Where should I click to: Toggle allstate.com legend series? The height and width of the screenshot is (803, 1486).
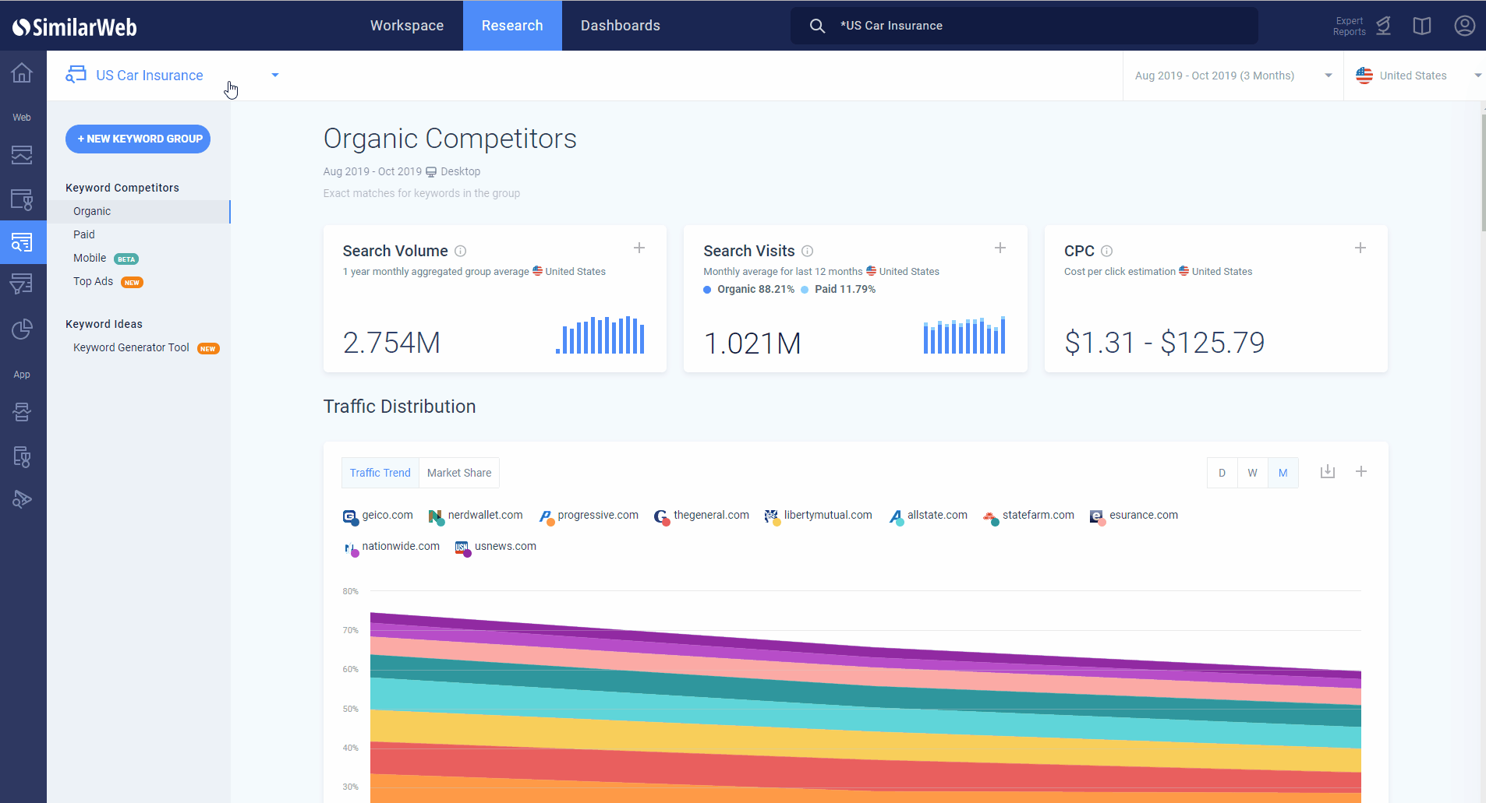[928, 516]
